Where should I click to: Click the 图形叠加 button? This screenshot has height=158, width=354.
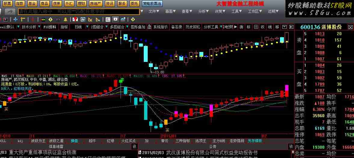pos(138,27)
